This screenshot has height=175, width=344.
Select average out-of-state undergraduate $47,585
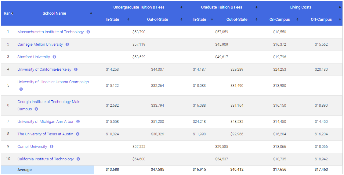pyautogui.click(x=158, y=170)
